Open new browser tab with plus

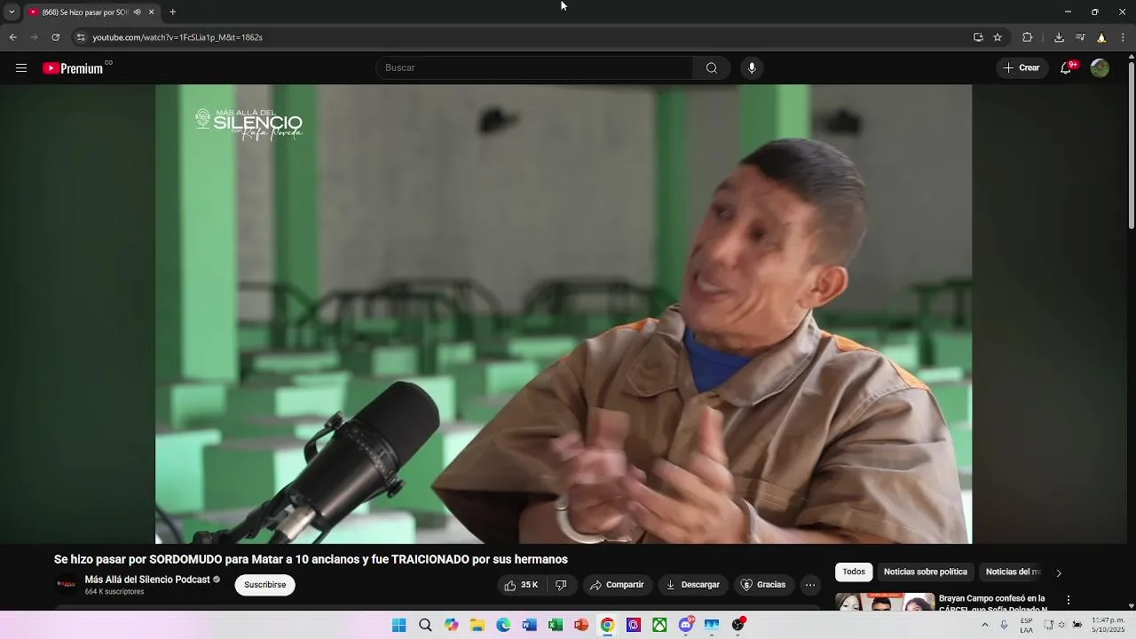[x=172, y=12]
